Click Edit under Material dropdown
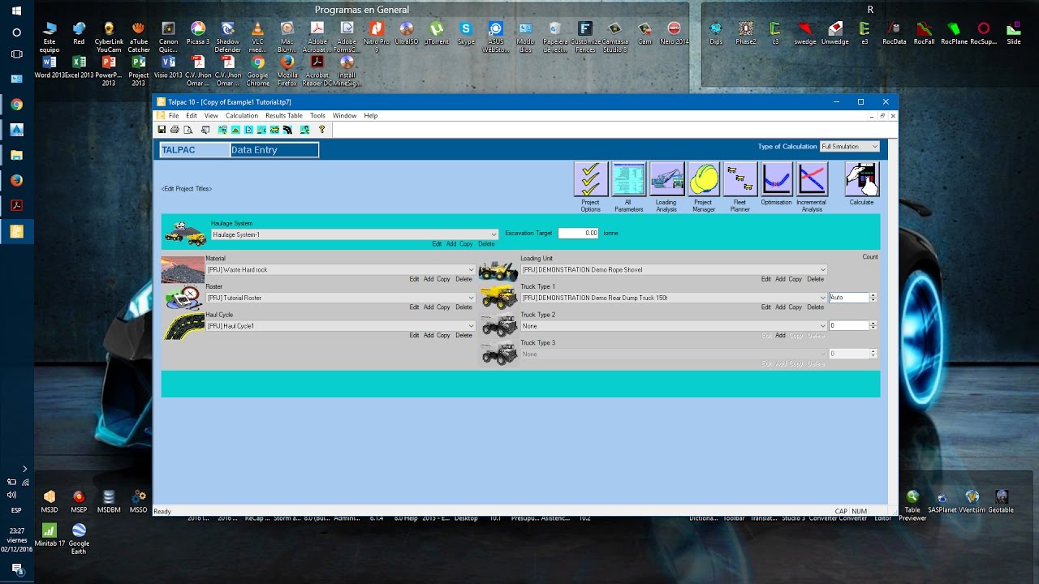This screenshot has width=1039, height=584. pos(414,279)
